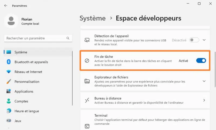
Task: Expand the Explorateur de fichiers section
Action: coord(204,81)
